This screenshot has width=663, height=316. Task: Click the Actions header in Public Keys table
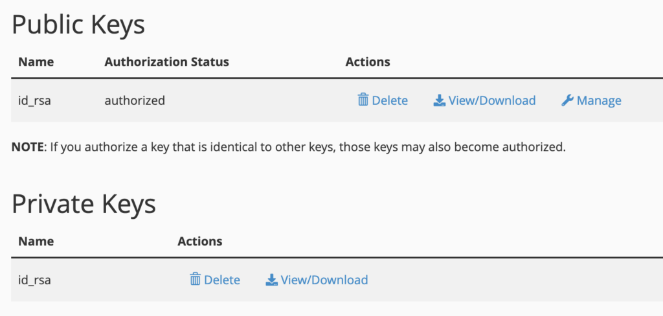pos(368,62)
